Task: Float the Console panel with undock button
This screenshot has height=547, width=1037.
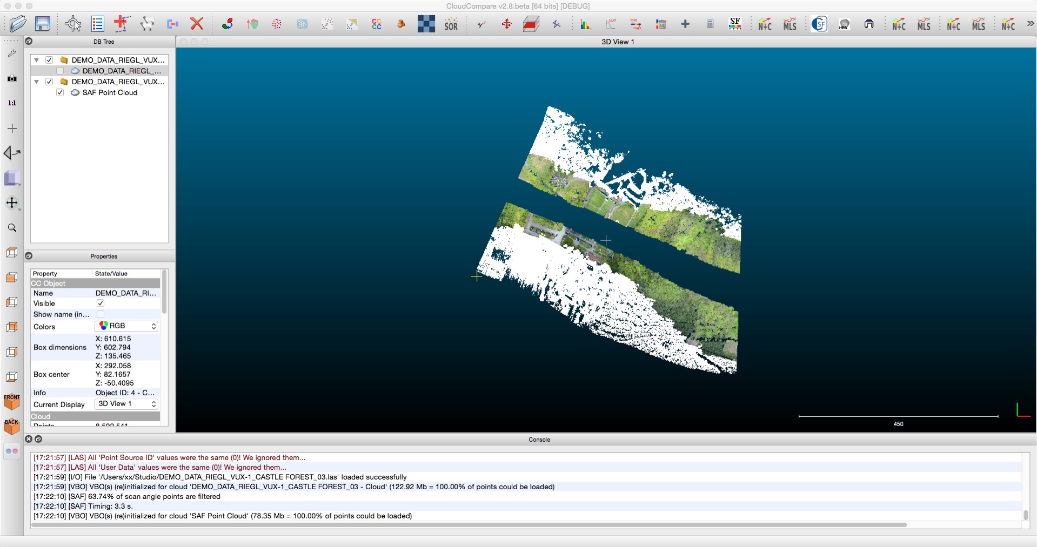Action: pos(38,439)
